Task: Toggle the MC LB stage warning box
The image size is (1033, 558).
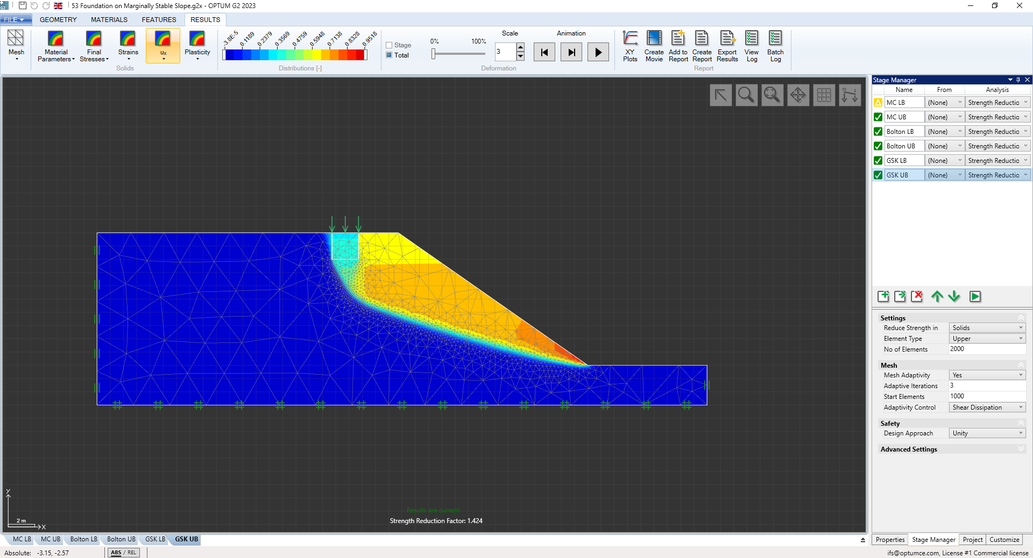Action: 878,102
